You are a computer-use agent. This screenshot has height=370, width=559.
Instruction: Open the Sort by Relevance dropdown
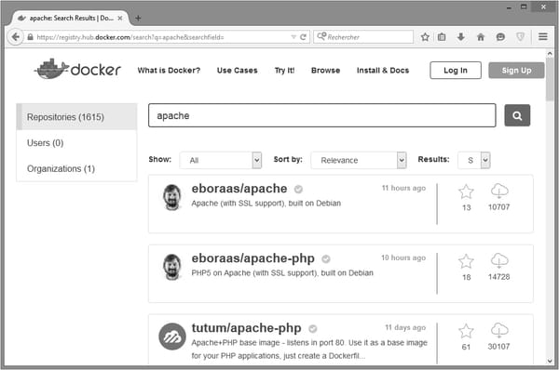[359, 160]
